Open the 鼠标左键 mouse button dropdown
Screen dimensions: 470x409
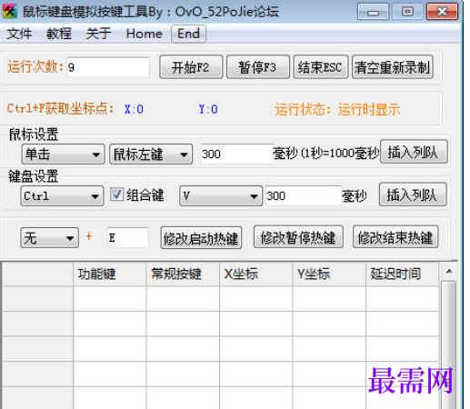pyautogui.click(x=151, y=155)
